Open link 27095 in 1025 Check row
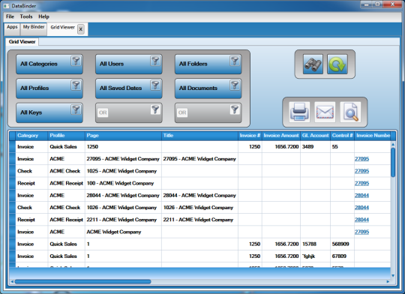 (x=361, y=171)
